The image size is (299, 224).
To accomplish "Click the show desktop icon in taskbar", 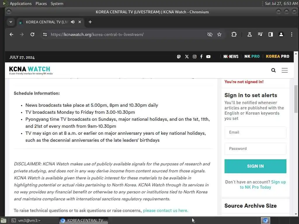I will pos(4,220).
